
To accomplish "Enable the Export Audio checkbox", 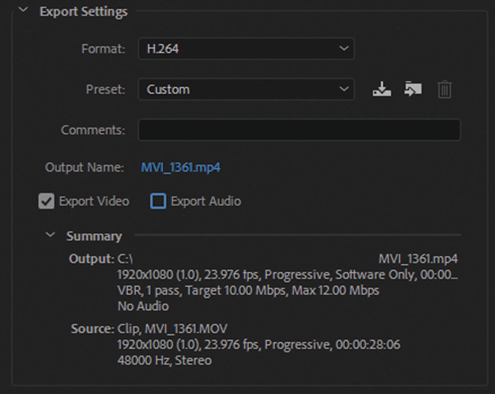I will [158, 201].
